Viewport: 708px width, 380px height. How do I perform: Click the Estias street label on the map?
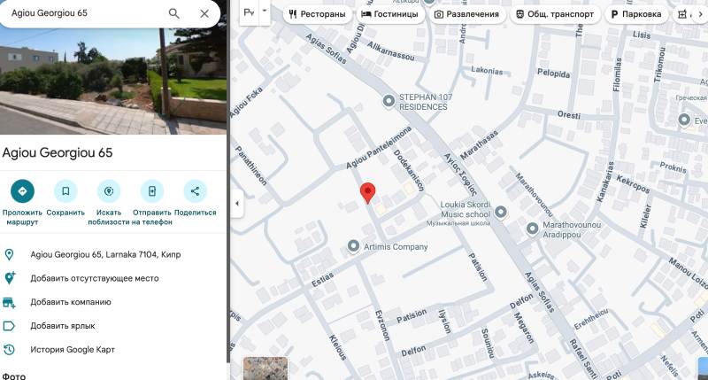322,280
